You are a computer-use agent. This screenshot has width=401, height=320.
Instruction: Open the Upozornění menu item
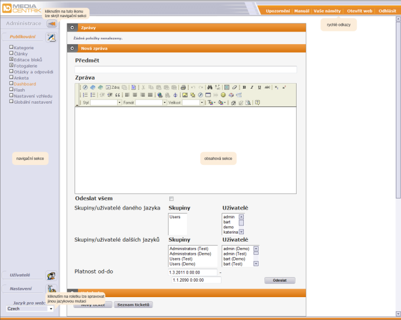click(278, 11)
